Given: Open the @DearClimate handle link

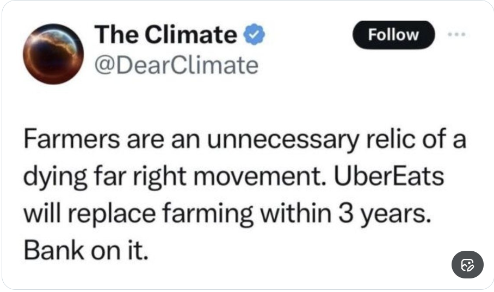Looking at the screenshot, I should pyautogui.click(x=176, y=65).
